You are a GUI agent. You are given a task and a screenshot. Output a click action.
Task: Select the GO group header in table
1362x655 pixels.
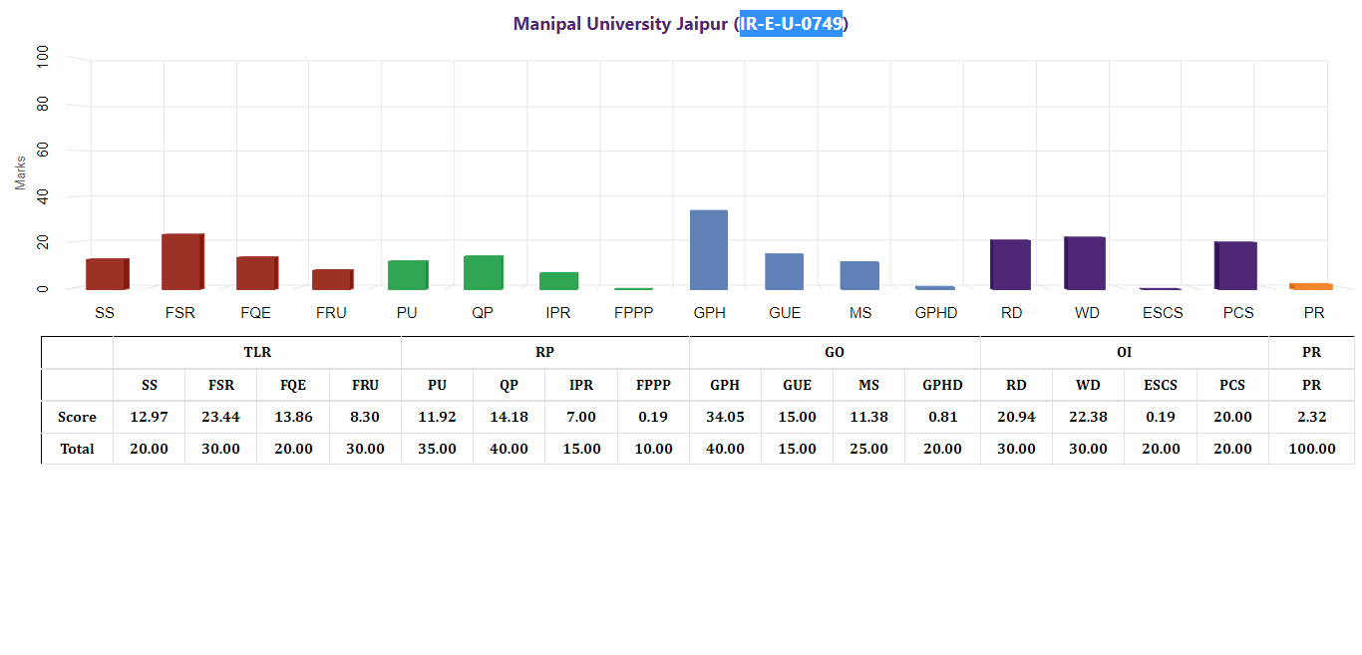pos(835,352)
